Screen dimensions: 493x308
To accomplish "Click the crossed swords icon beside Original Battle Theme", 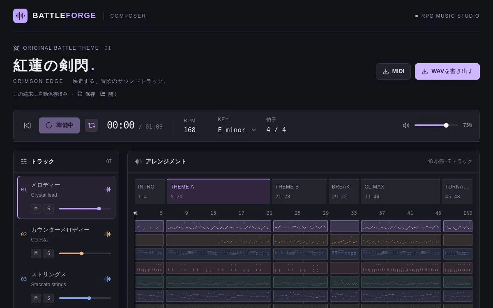I will pos(16,48).
